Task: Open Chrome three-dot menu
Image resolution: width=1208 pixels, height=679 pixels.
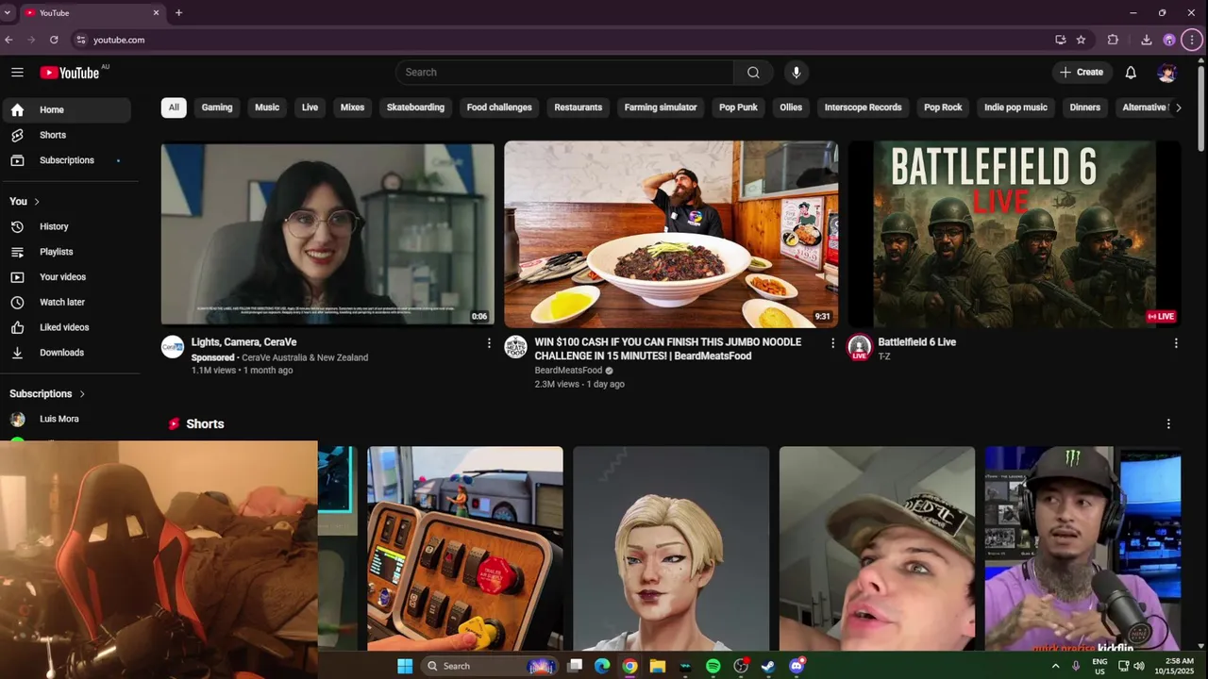Action: 1192,40
